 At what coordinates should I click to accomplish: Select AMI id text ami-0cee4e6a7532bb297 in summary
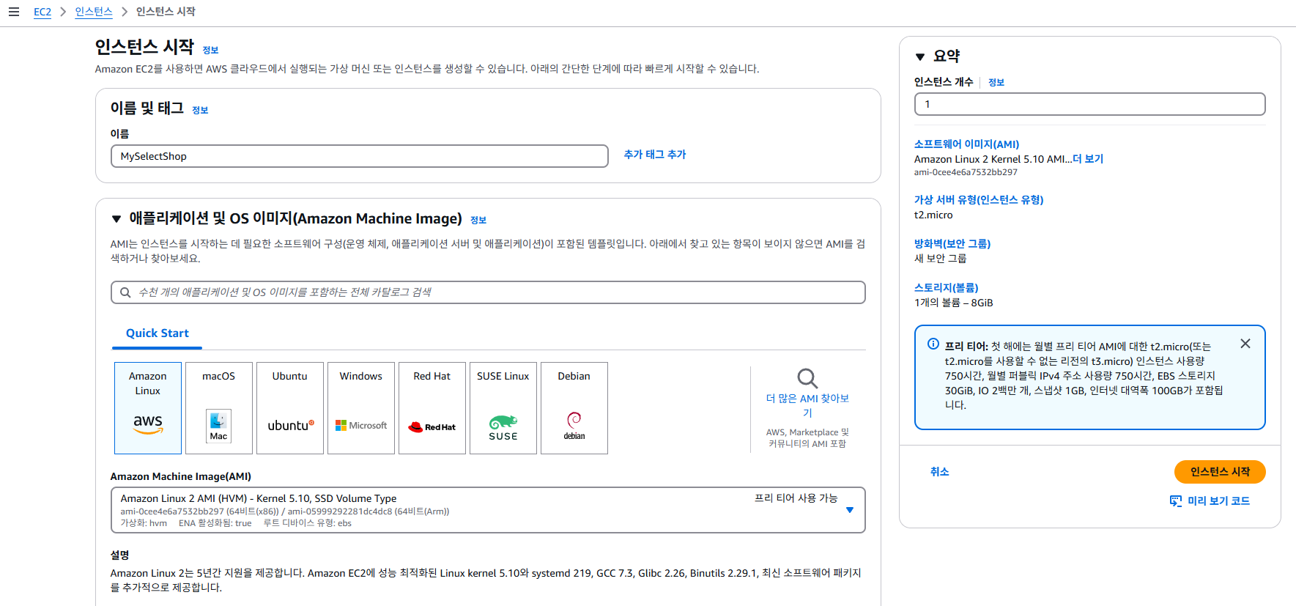[966, 173]
